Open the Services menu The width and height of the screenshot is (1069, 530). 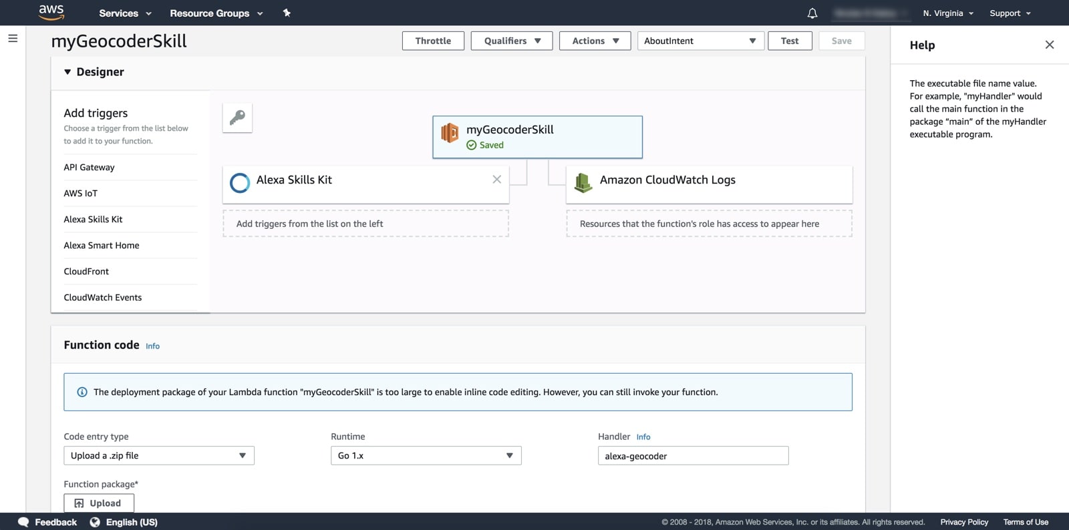coord(125,13)
